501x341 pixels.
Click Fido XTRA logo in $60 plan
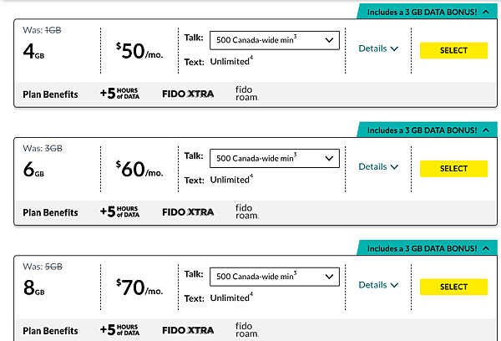188,212
